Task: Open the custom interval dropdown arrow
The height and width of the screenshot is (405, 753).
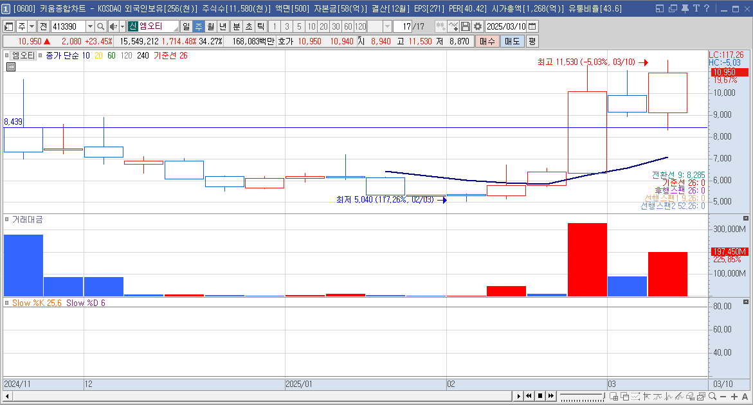Action: click(x=387, y=26)
